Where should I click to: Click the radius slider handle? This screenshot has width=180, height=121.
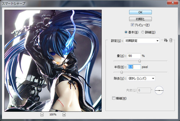(121, 72)
